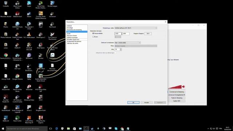
Task: Open Microsoft Edge in the taskbar
Action: click(56, 128)
